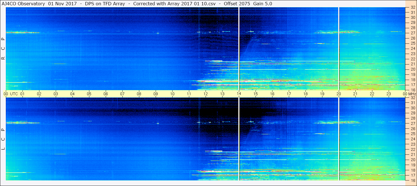Choose the 09 hour label on the UTC axis
The image size is (417, 186).
[x=156, y=94]
